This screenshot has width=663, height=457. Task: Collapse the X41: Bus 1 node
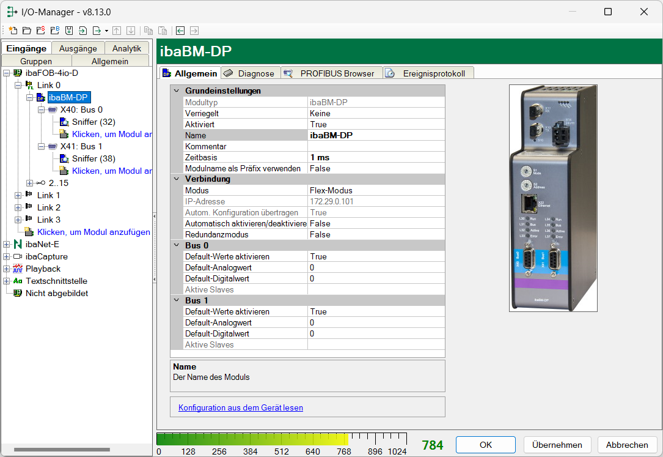click(41, 147)
